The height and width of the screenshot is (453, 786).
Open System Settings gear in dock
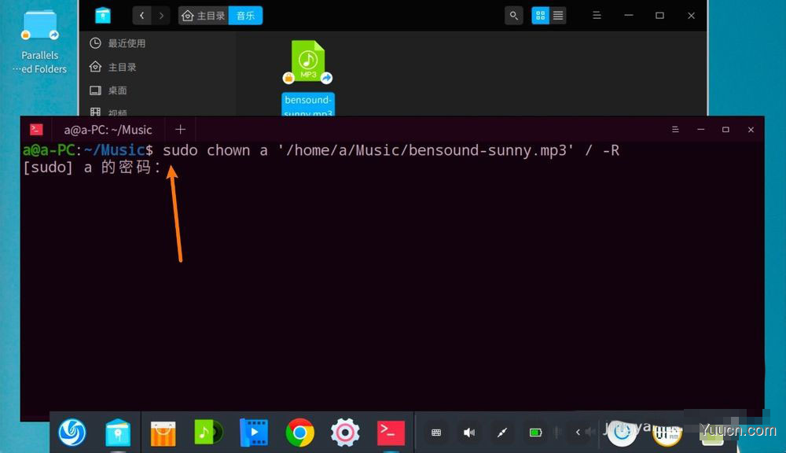tap(345, 432)
